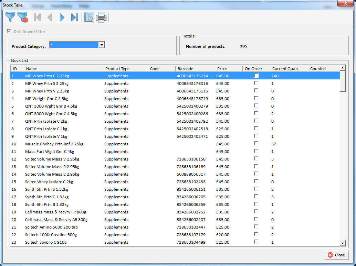Screen dimensions: 356x266
Task: Tick On Order for Muscle F Whey Prtn Bnf
Action: 256,144
